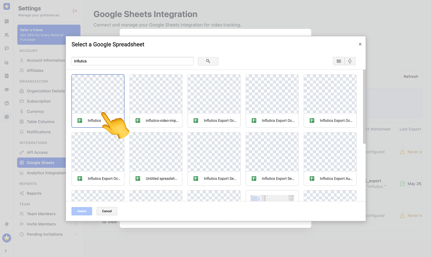This screenshot has width=431, height=257.
Task: Cancel the spreadsheet picker dialog
Action: tap(107, 211)
